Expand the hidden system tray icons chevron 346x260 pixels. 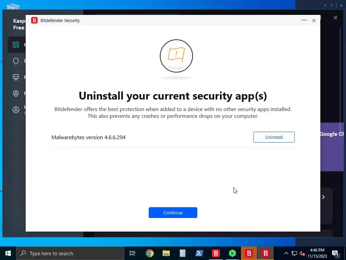pos(286,253)
